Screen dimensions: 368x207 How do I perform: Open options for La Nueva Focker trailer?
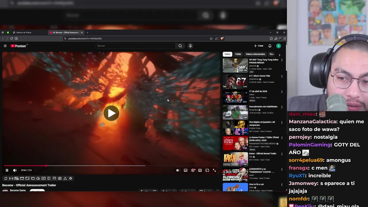282,138
